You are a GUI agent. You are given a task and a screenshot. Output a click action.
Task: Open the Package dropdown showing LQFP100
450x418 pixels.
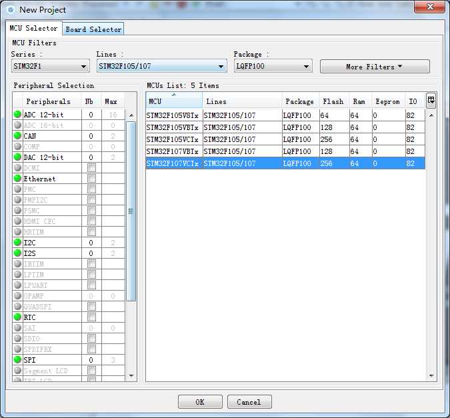(273, 66)
